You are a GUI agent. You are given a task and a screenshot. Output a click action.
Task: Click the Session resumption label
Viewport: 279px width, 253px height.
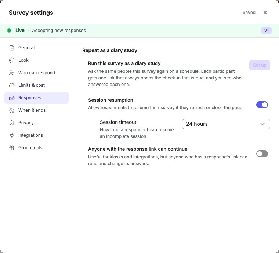click(110, 100)
